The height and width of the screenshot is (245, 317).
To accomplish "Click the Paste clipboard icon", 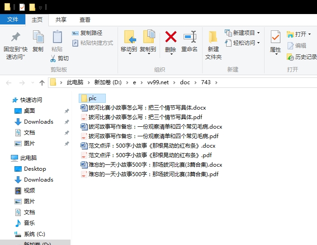I will [x=57, y=37].
